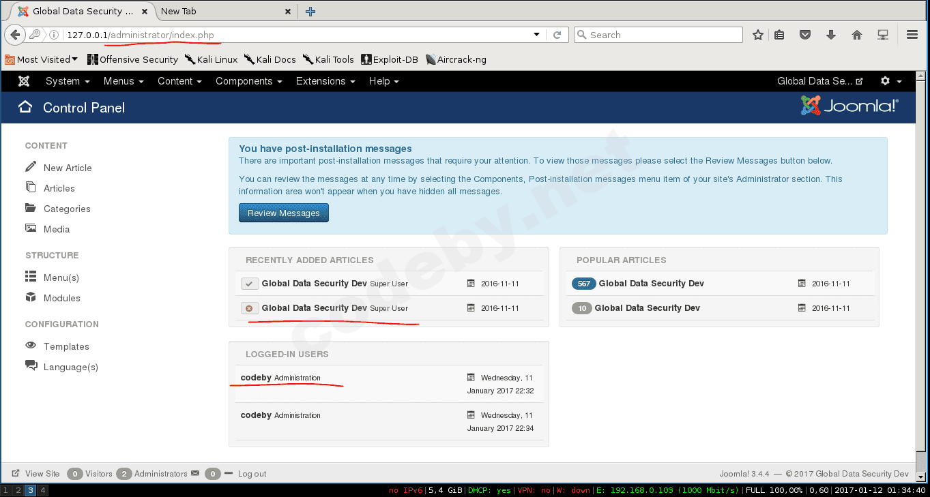Click the mail icon in the Joomla status bar
Image resolution: width=930 pixels, height=497 pixels.
tap(195, 473)
